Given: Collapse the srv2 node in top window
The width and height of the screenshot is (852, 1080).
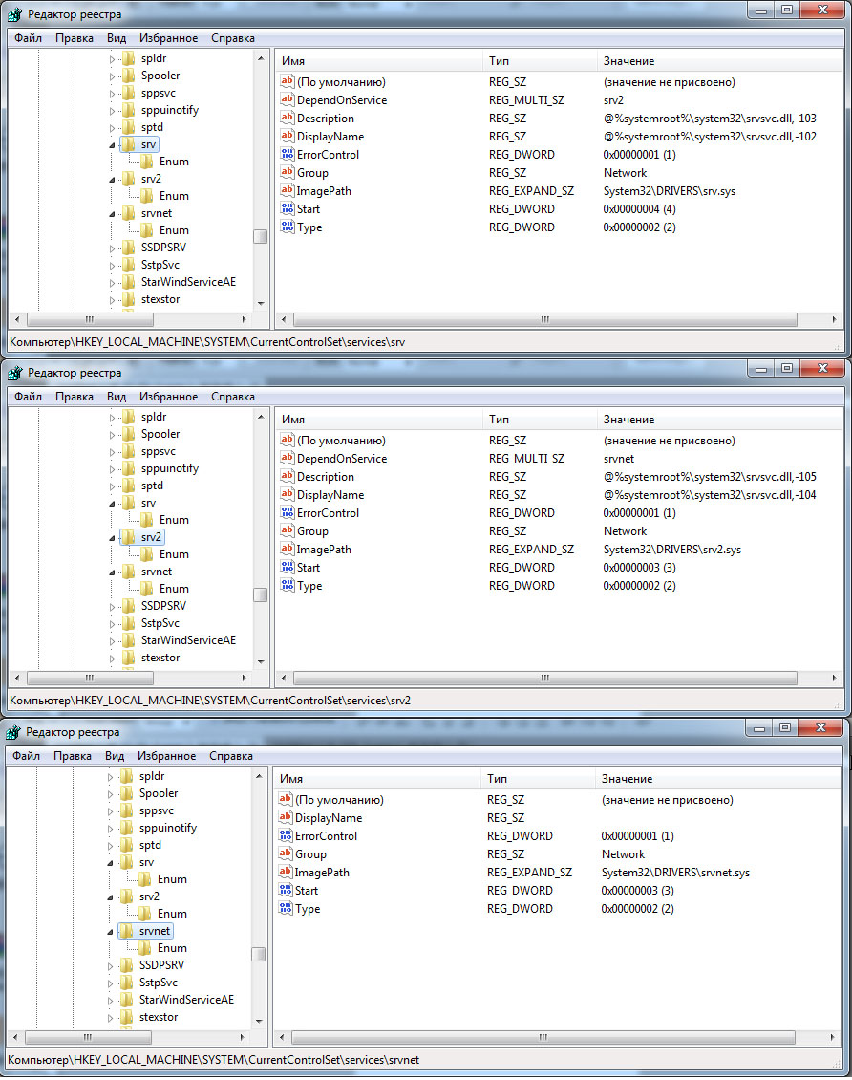Looking at the screenshot, I should [x=112, y=180].
